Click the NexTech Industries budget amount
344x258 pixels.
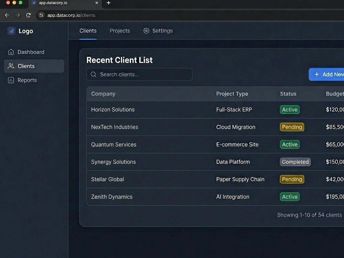(335, 127)
